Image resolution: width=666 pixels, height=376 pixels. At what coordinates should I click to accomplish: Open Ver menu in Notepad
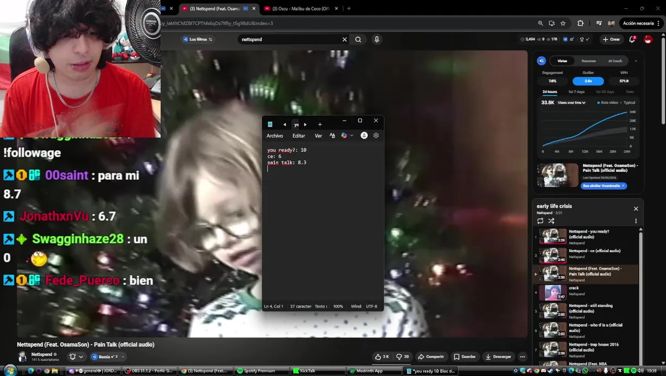[318, 136]
